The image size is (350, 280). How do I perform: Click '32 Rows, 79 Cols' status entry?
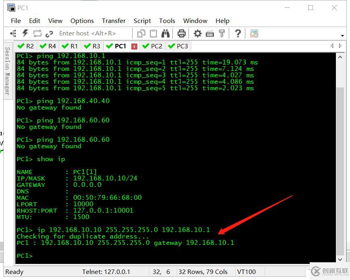(x=203, y=272)
